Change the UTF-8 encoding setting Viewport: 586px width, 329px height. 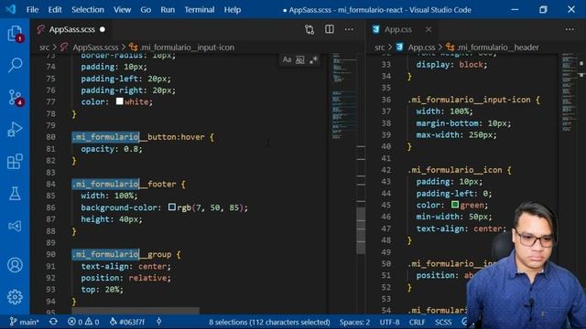tap(389, 322)
